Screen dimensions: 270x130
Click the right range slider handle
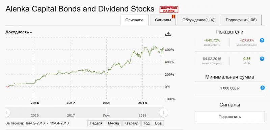tap(164, 113)
